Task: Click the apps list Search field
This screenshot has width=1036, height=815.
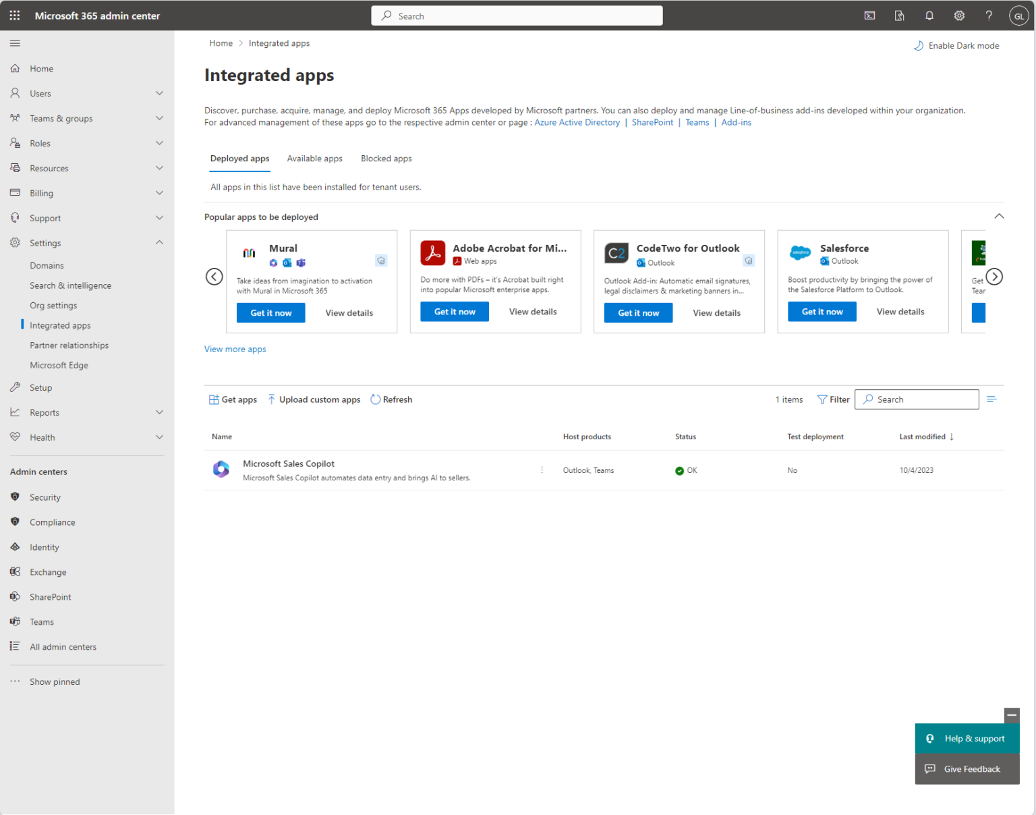Action: click(917, 399)
